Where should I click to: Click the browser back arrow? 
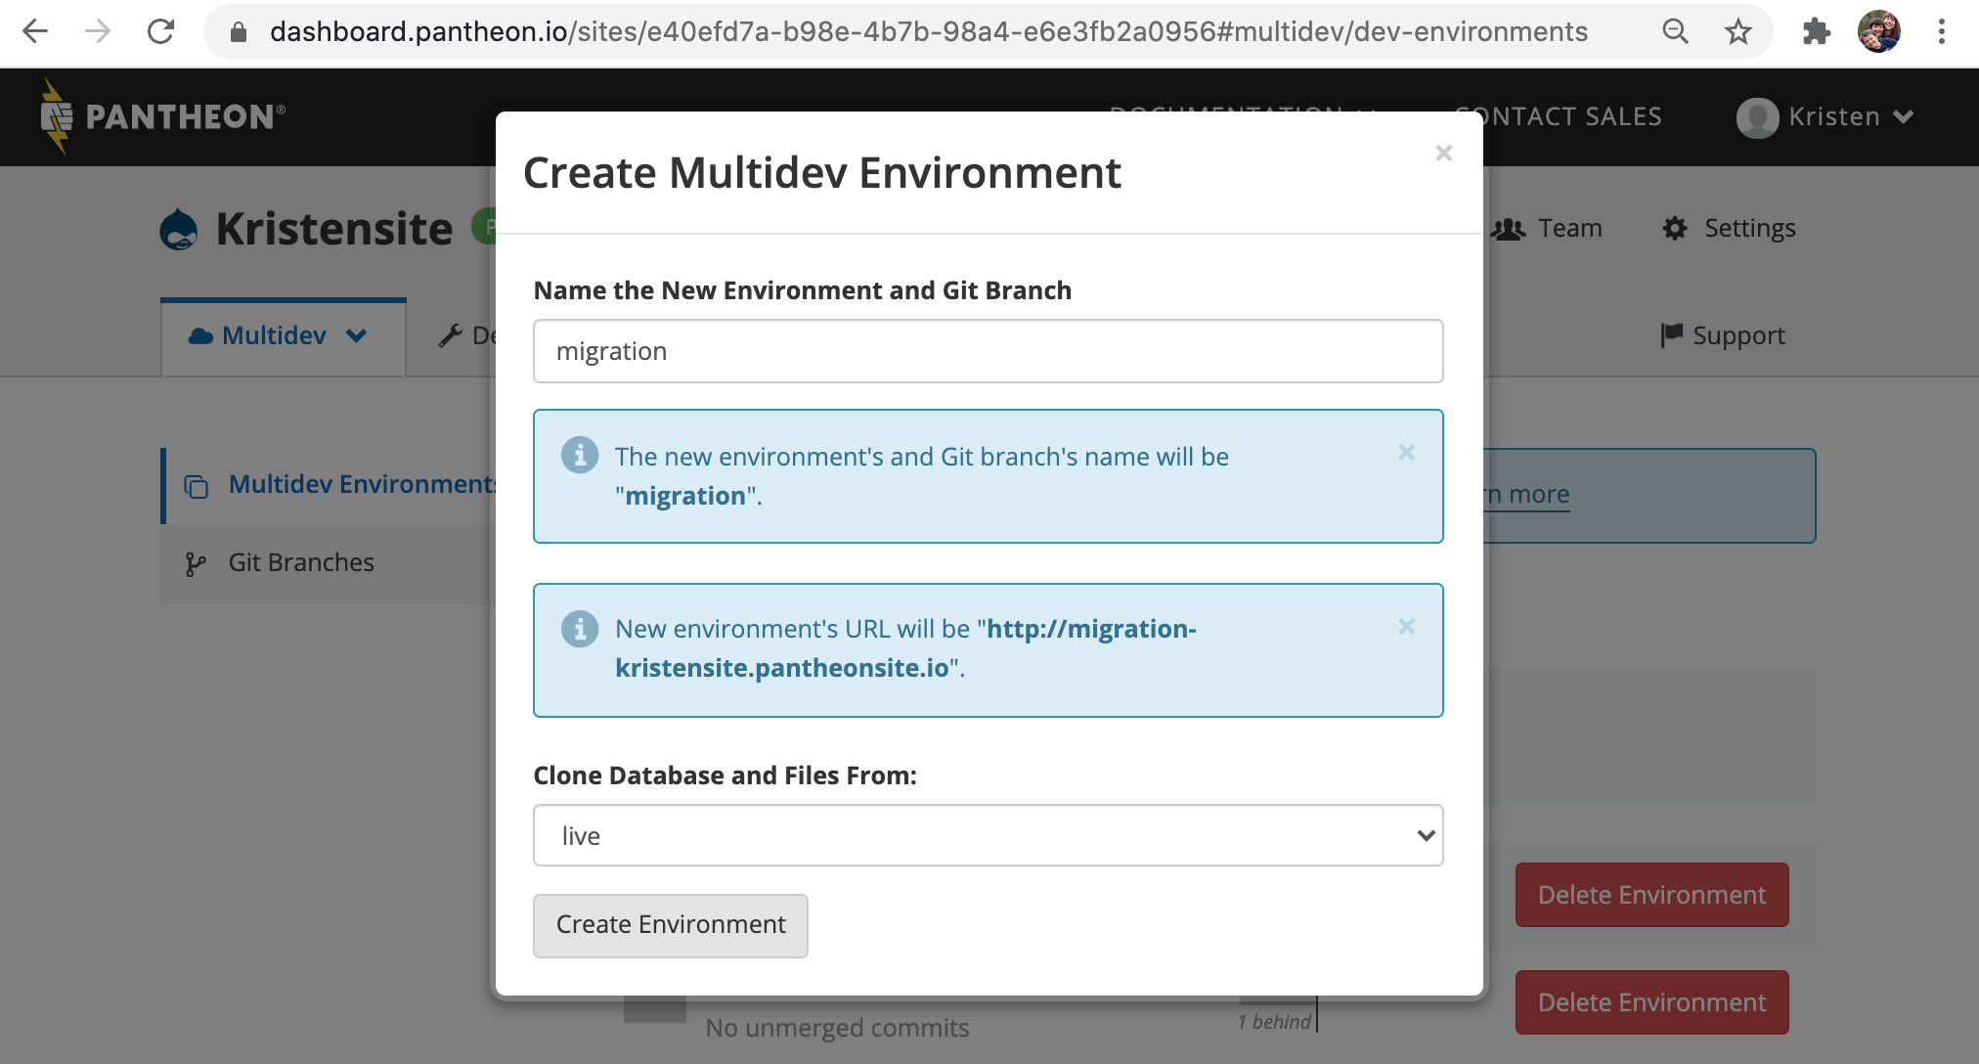click(35, 31)
